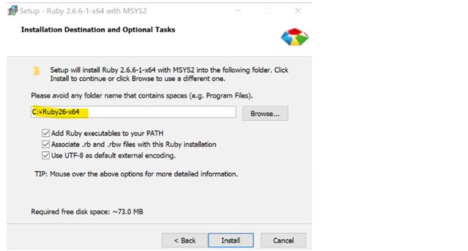Maximize the Setup window

click(268, 11)
